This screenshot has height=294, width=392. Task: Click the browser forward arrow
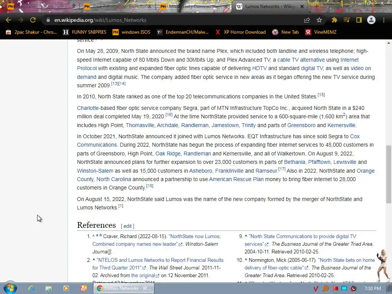pyautogui.click(x=21, y=20)
